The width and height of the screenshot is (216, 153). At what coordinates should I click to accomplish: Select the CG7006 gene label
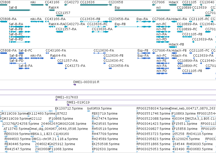click(x=158, y=2)
